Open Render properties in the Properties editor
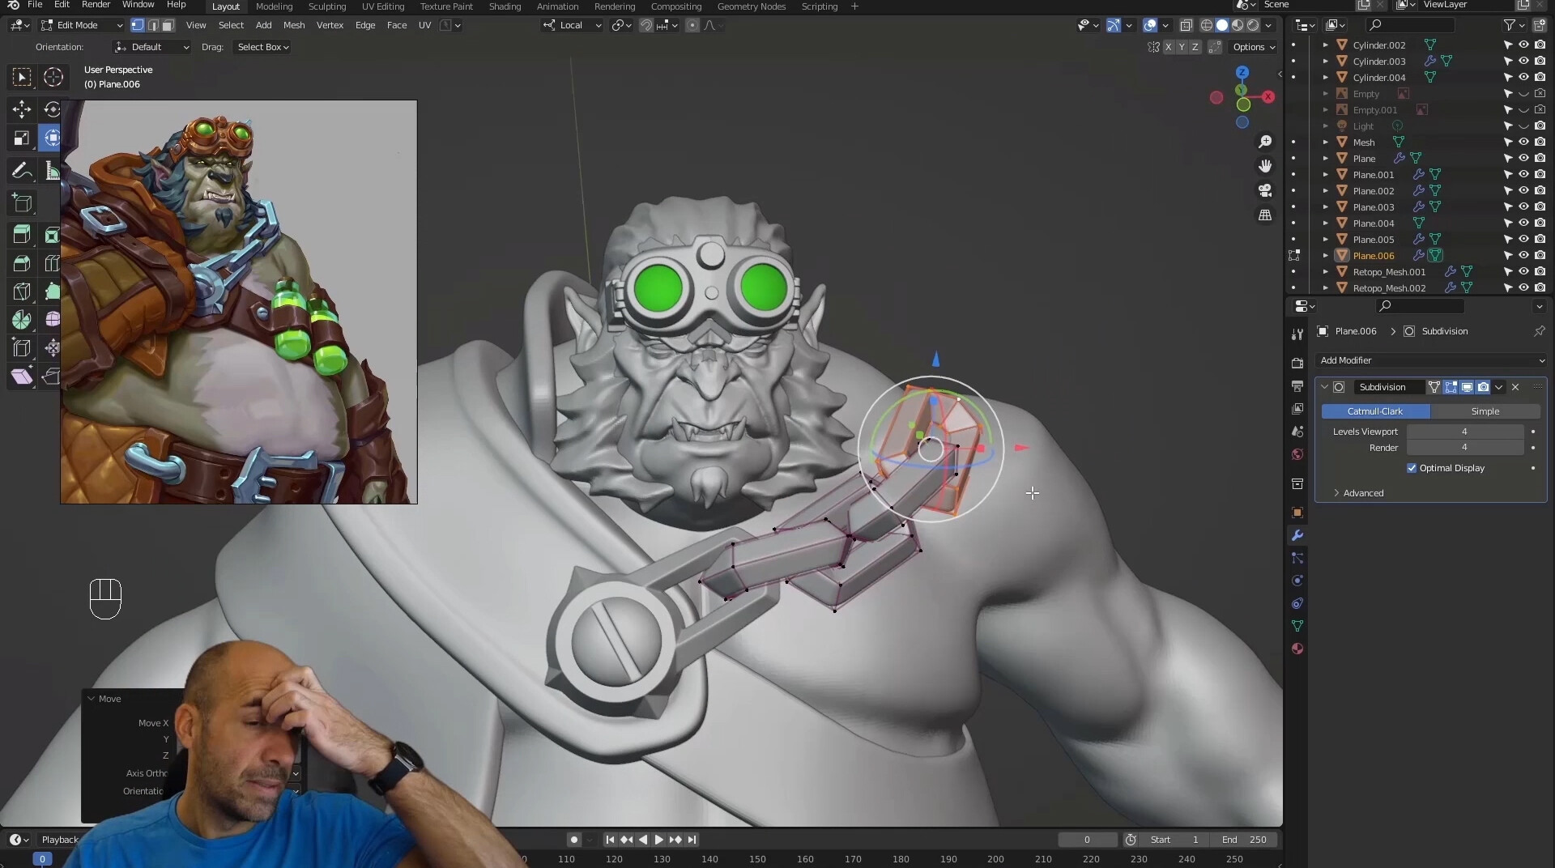The image size is (1555, 868). (1297, 363)
